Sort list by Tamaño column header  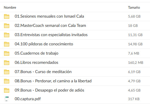134,8
